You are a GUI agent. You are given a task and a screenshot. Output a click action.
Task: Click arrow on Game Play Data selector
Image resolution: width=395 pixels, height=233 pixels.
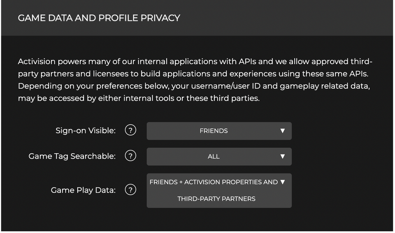283,182
